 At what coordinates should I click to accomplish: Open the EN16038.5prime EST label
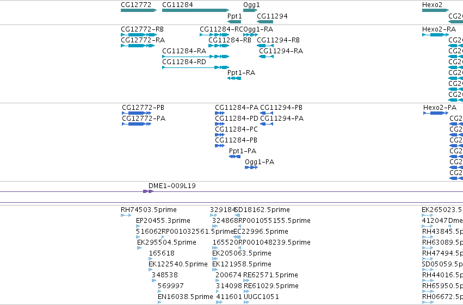186,297
